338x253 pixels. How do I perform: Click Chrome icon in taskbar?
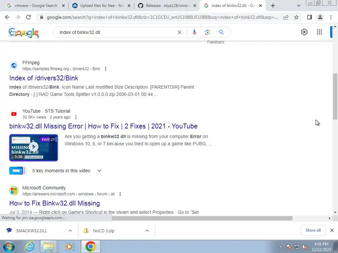(x=90, y=246)
